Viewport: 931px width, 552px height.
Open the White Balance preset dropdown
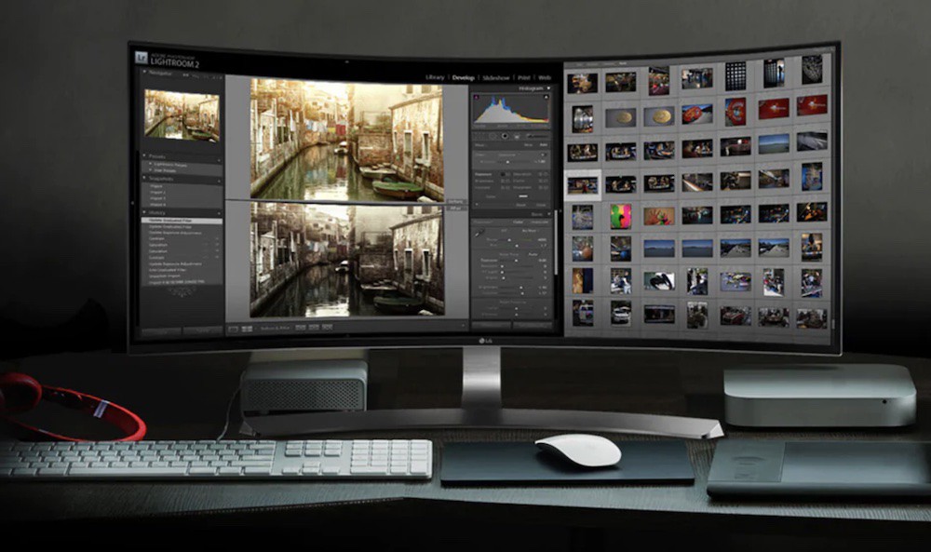coord(530,231)
